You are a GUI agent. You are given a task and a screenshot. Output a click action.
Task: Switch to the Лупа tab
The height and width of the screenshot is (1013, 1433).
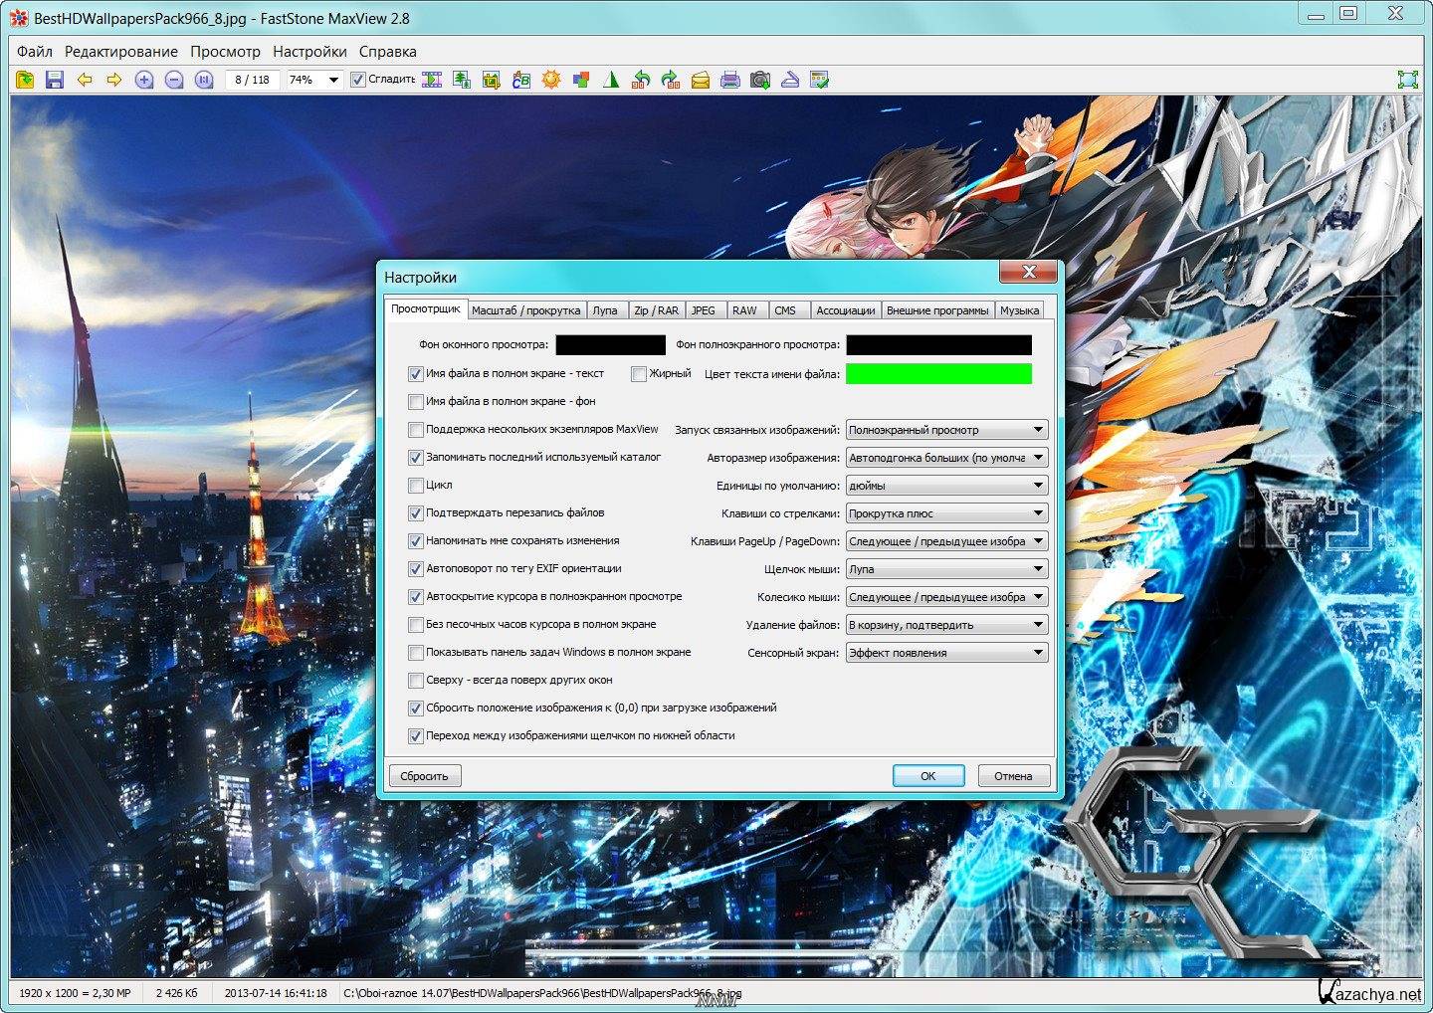pyautogui.click(x=605, y=310)
